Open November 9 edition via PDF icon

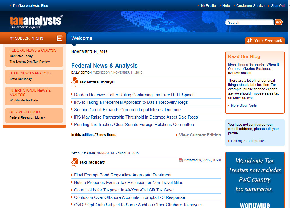tap(181, 160)
